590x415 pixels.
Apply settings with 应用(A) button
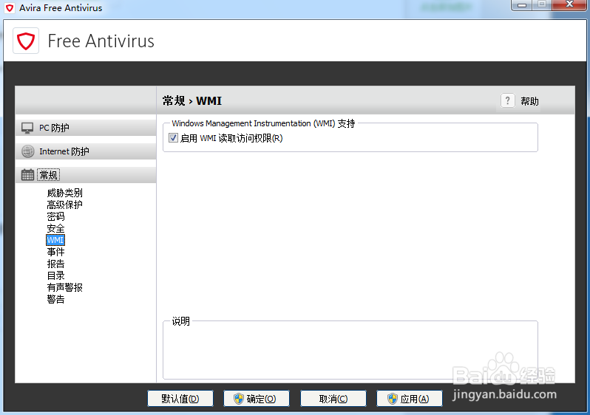coord(410,399)
